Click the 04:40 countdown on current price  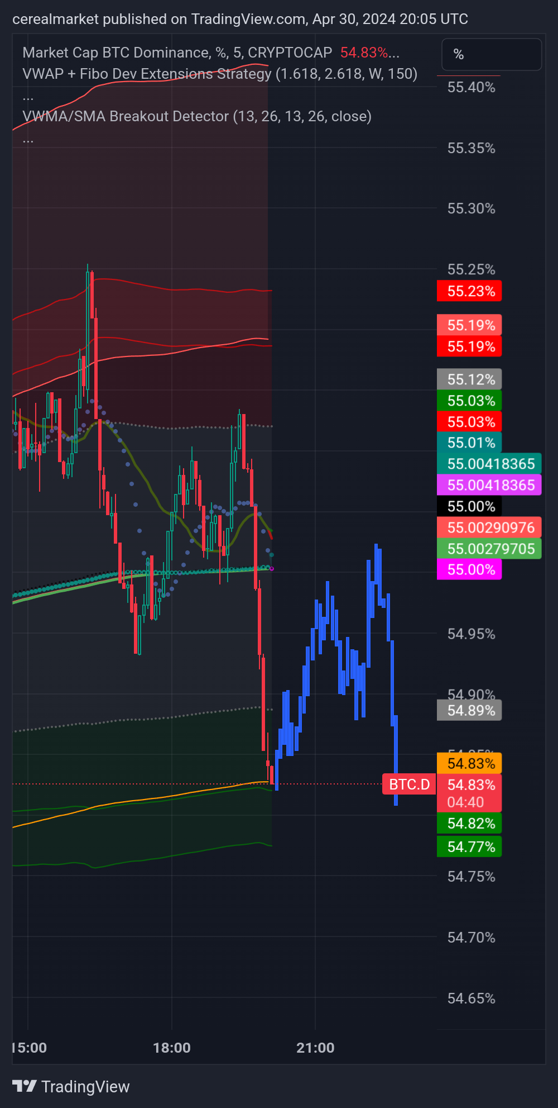tap(465, 802)
